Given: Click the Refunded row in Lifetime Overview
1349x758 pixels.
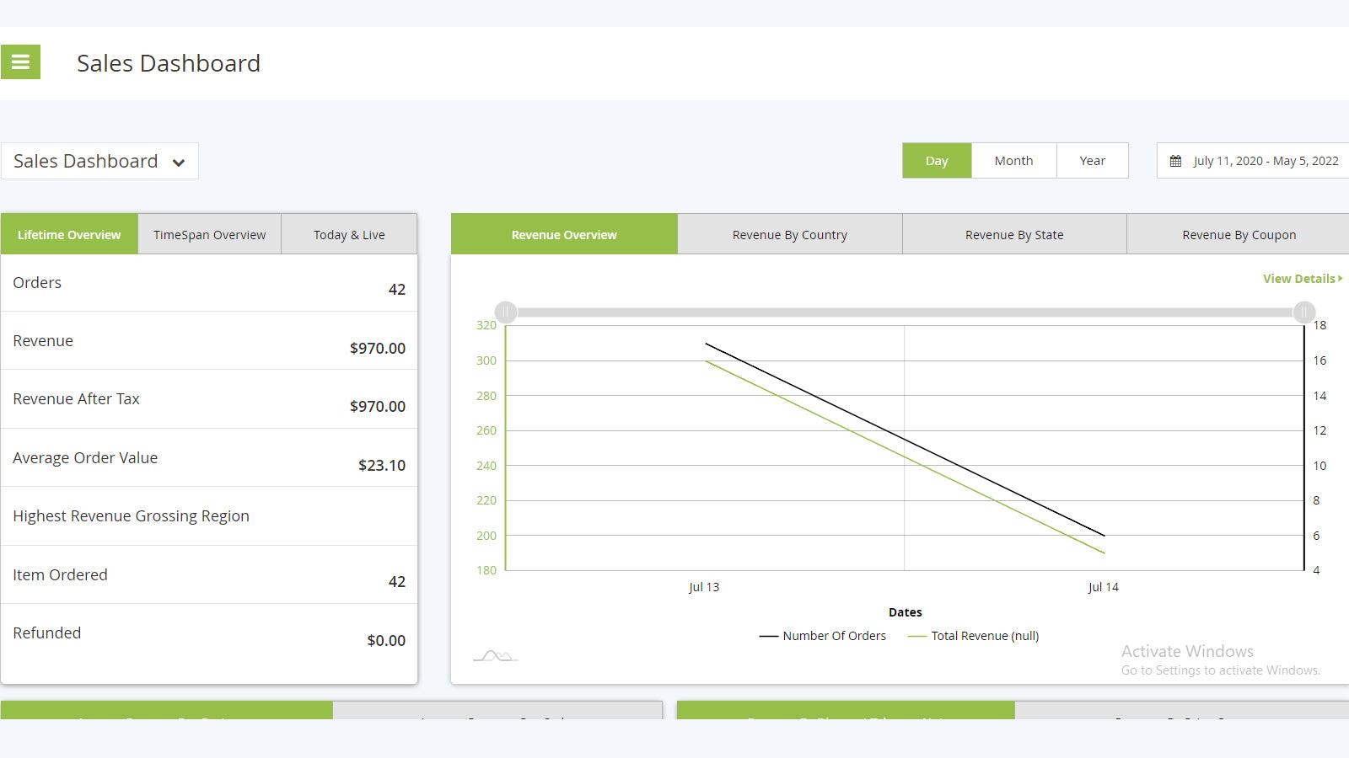Looking at the screenshot, I should click(209, 636).
